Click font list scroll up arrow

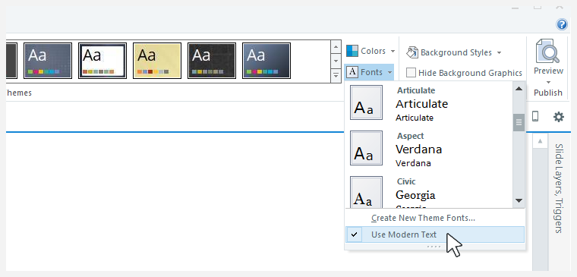click(x=519, y=89)
